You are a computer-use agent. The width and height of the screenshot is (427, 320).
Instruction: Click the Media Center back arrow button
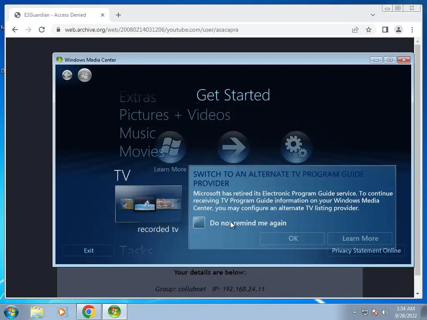tap(67, 75)
